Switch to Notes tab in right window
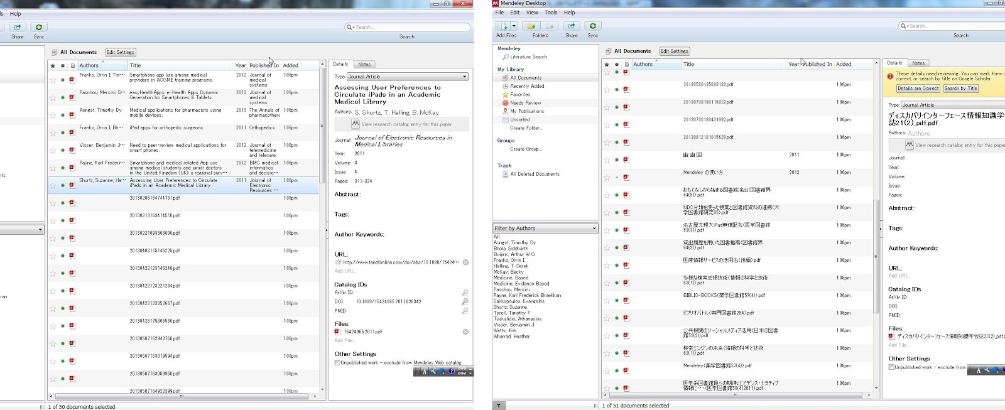Viewport: 1005px width, 410px height. pyautogui.click(x=918, y=63)
